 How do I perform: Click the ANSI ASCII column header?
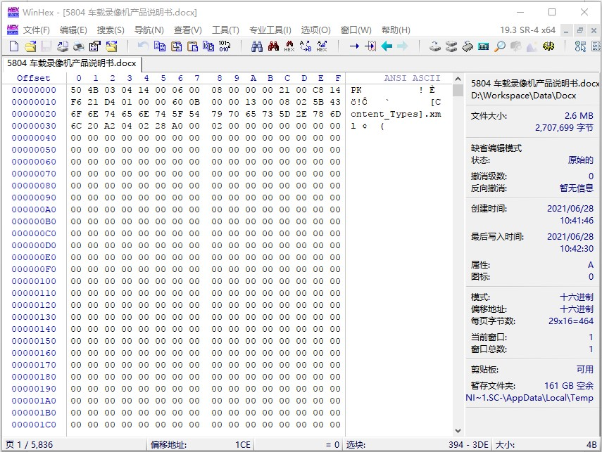tap(412, 78)
